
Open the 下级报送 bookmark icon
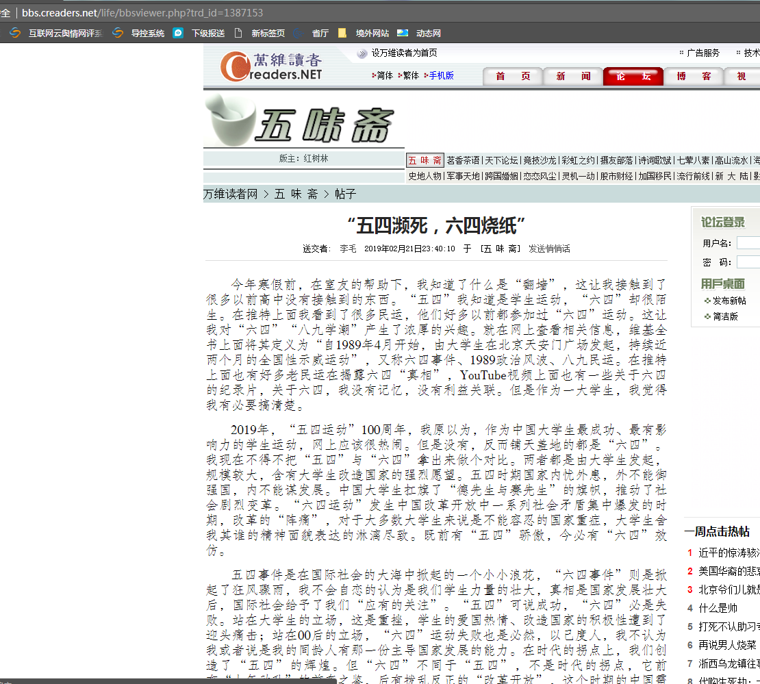(x=179, y=33)
